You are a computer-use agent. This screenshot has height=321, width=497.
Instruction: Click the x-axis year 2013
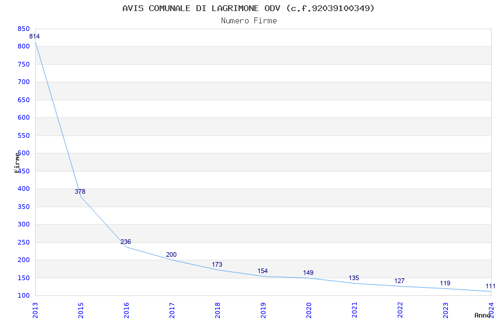[35, 310]
